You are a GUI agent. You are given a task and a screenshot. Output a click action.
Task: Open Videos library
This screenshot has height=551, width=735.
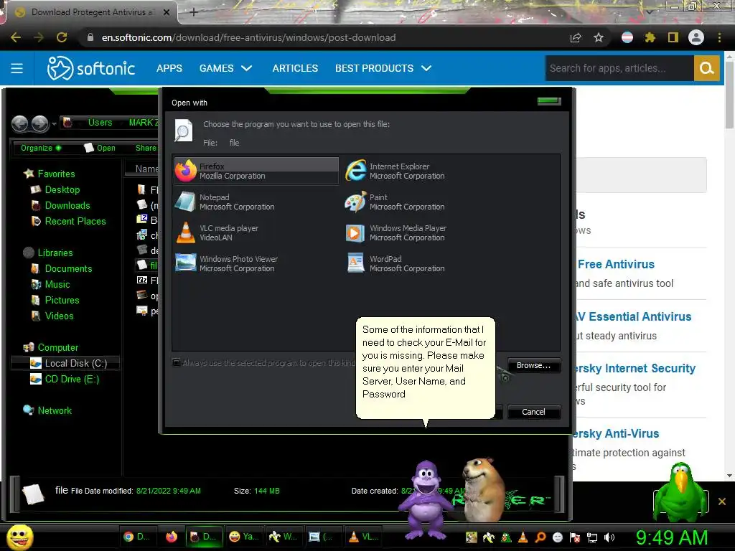click(x=59, y=316)
